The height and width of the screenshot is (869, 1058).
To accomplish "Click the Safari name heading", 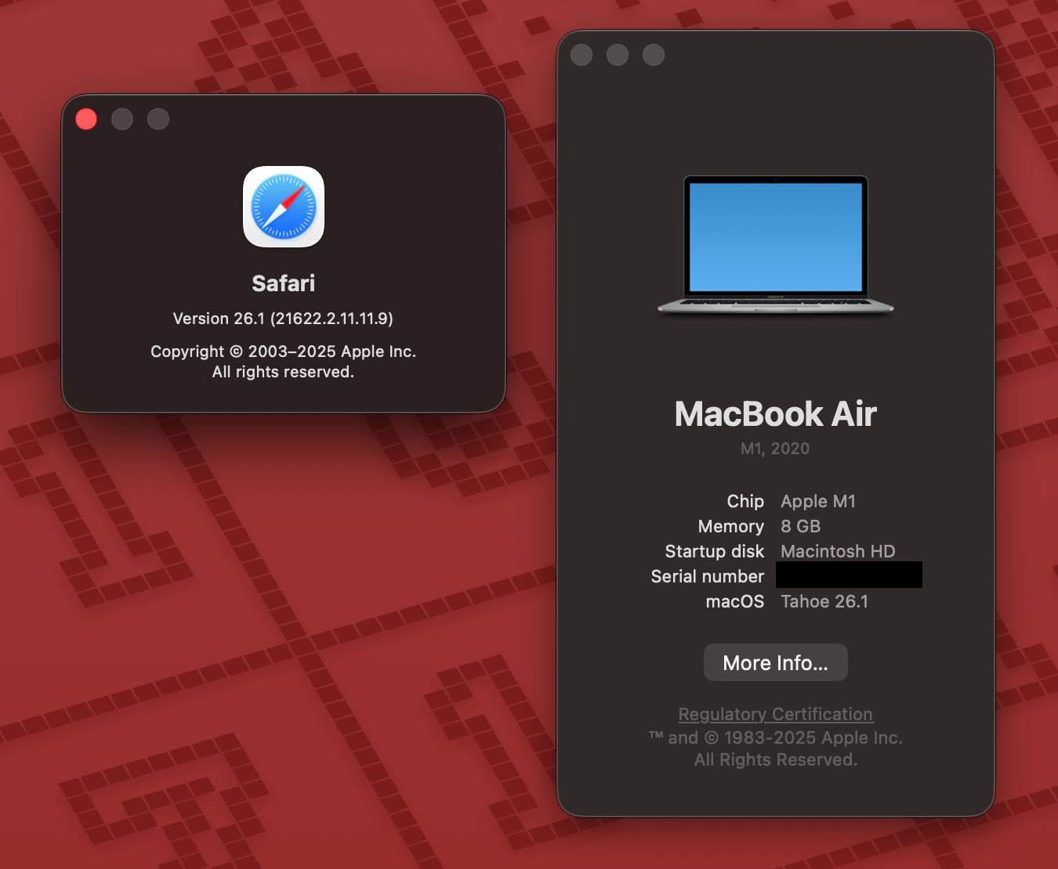I will [283, 283].
